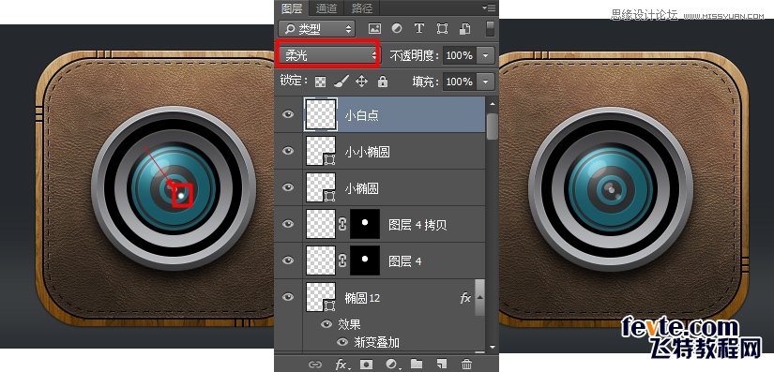The image size is (774, 372).
Task: Click the 渐变叠加 effect entry
Action: click(376, 342)
